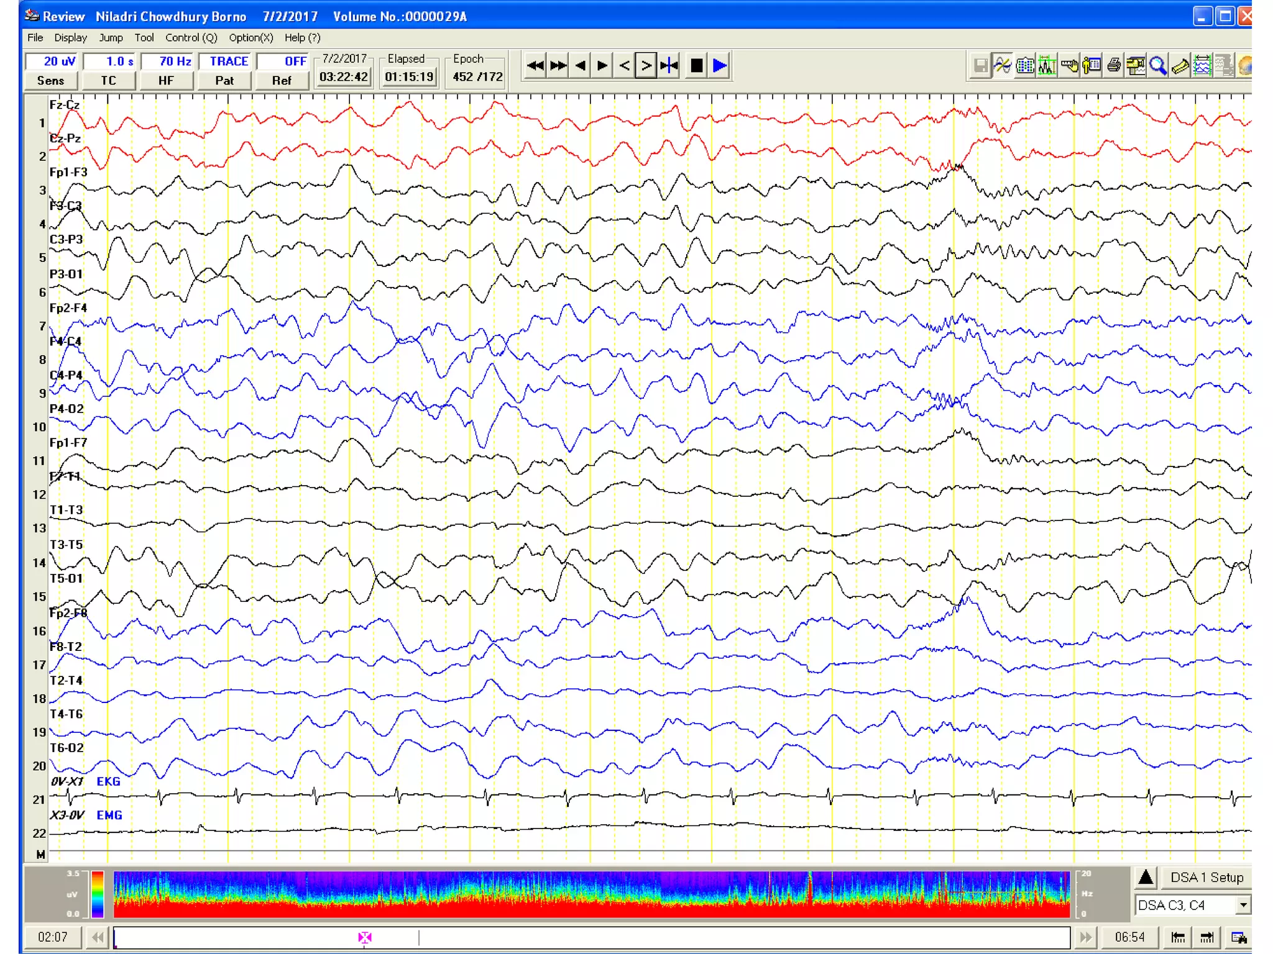This screenshot has height=954, width=1273.
Task: Click the fast rewind double-arrow icon
Action: coord(535,65)
